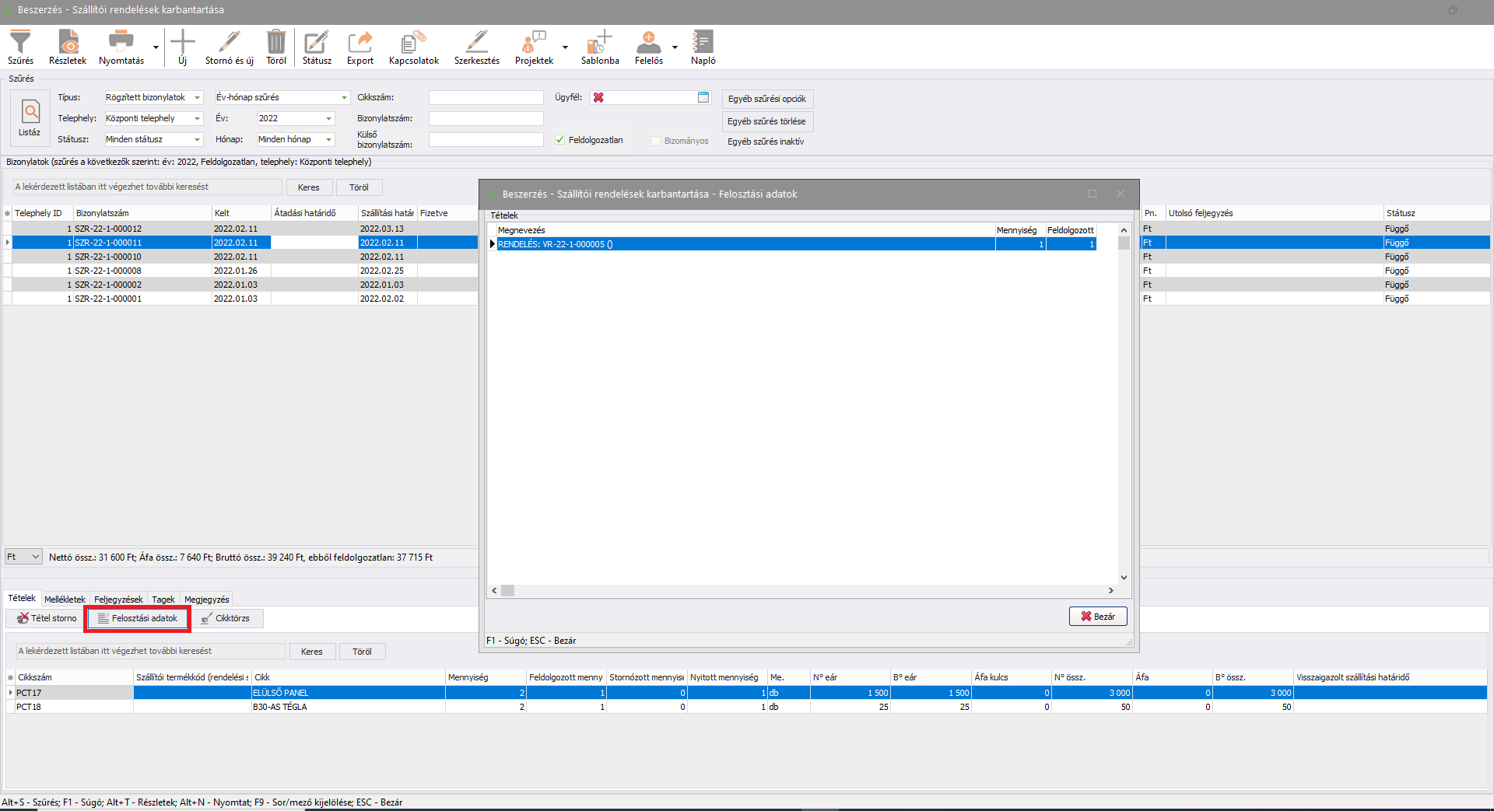Screen dimensions: 1494x811
Task: Clear Ügyfél field with red X
Action: pyautogui.click(x=598, y=97)
